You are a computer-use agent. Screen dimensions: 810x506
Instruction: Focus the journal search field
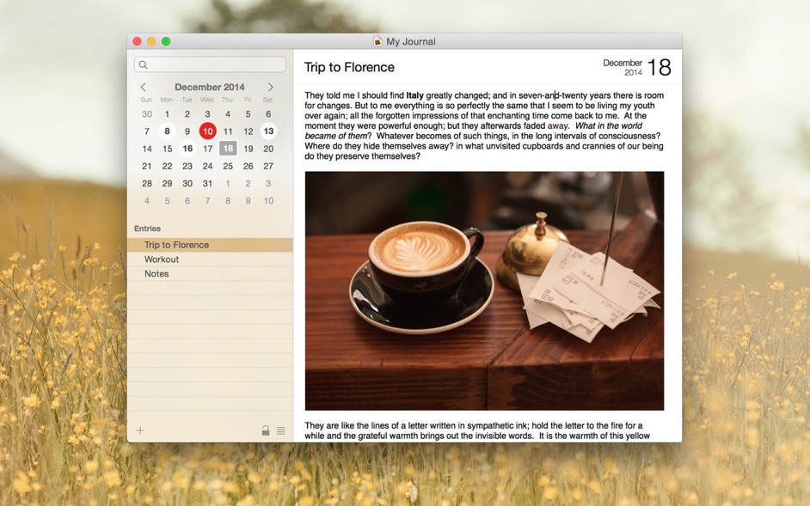(210, 64)
